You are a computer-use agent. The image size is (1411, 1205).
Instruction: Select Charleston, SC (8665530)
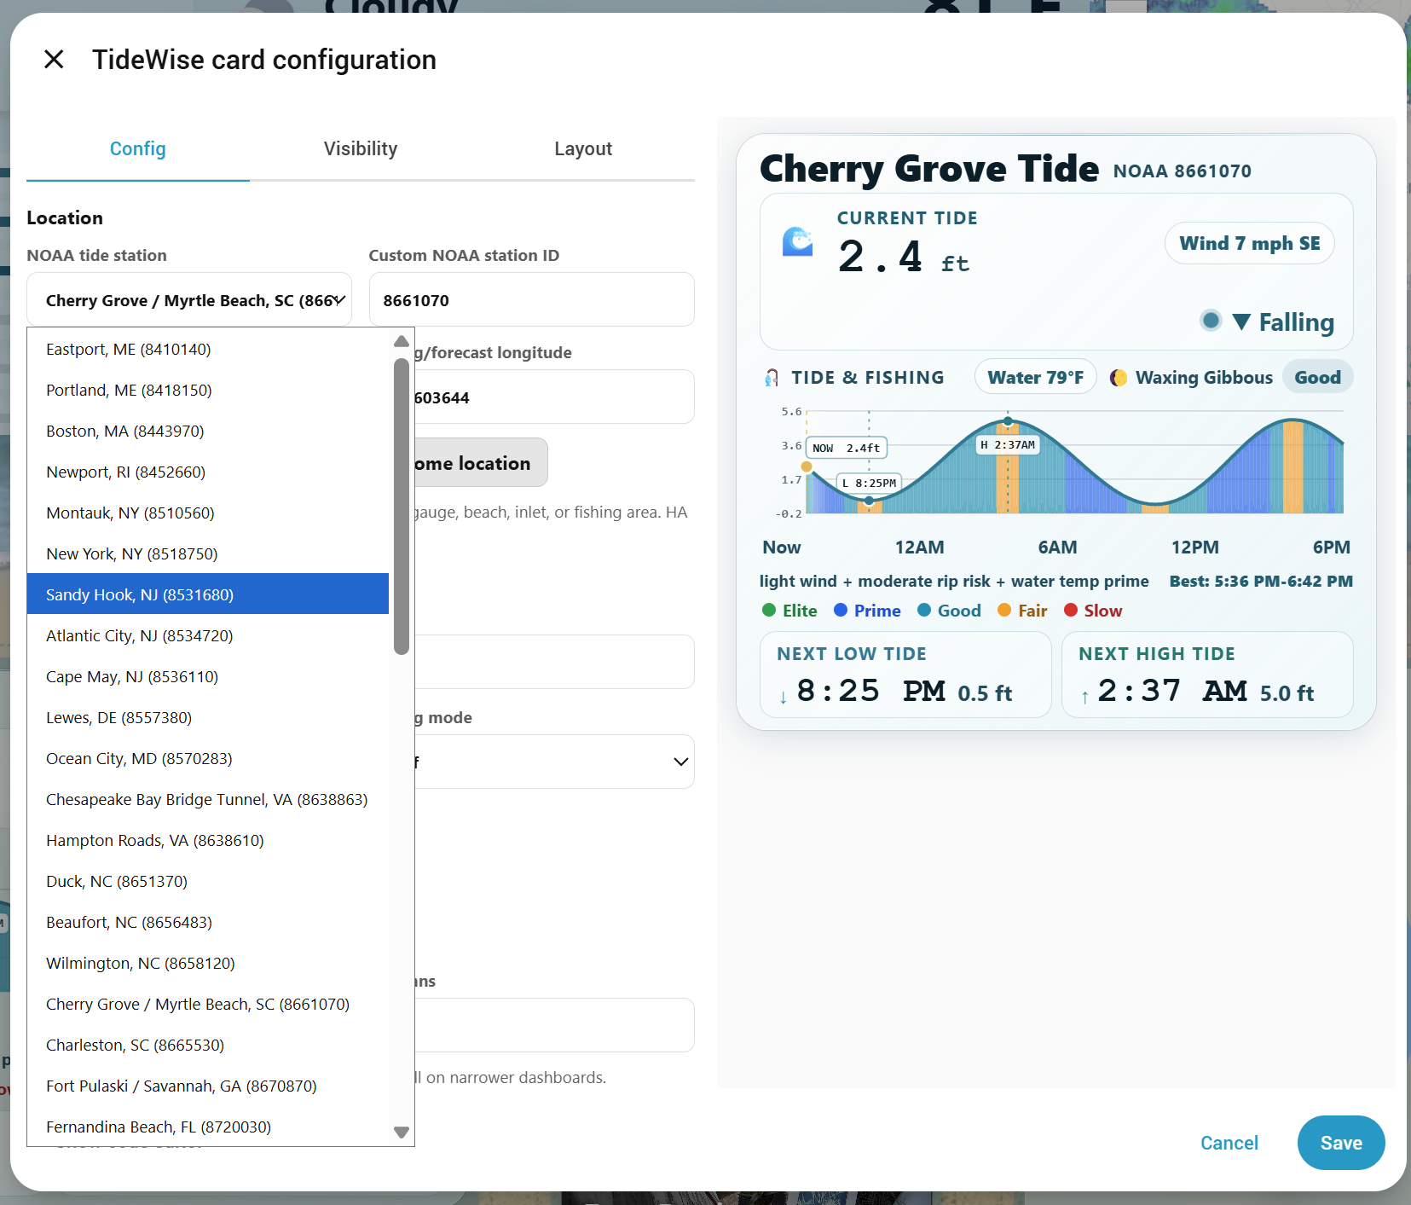208,1046
